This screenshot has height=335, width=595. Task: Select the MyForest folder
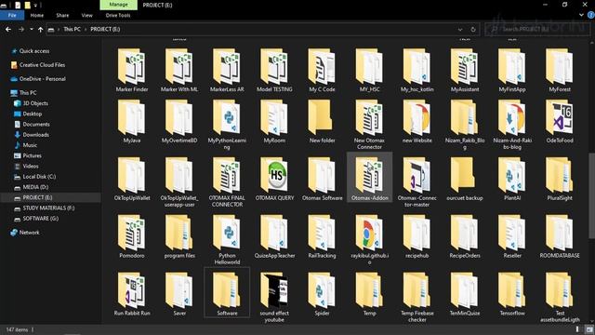(560, 71)
